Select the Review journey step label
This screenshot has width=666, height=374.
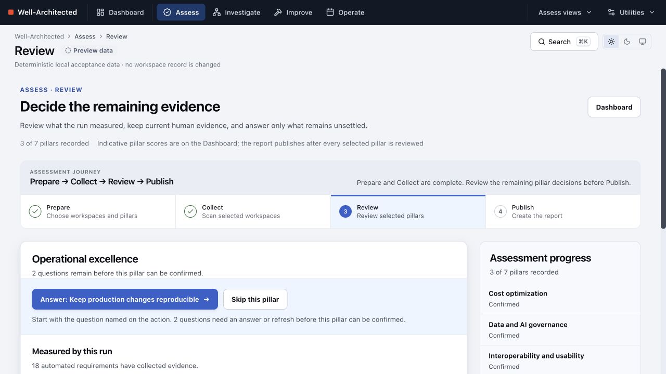(x=367, y=207)
